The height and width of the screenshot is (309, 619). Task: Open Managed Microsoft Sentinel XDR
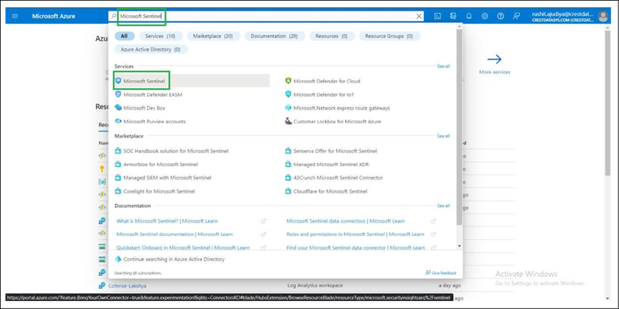click(x=331, y=164)
